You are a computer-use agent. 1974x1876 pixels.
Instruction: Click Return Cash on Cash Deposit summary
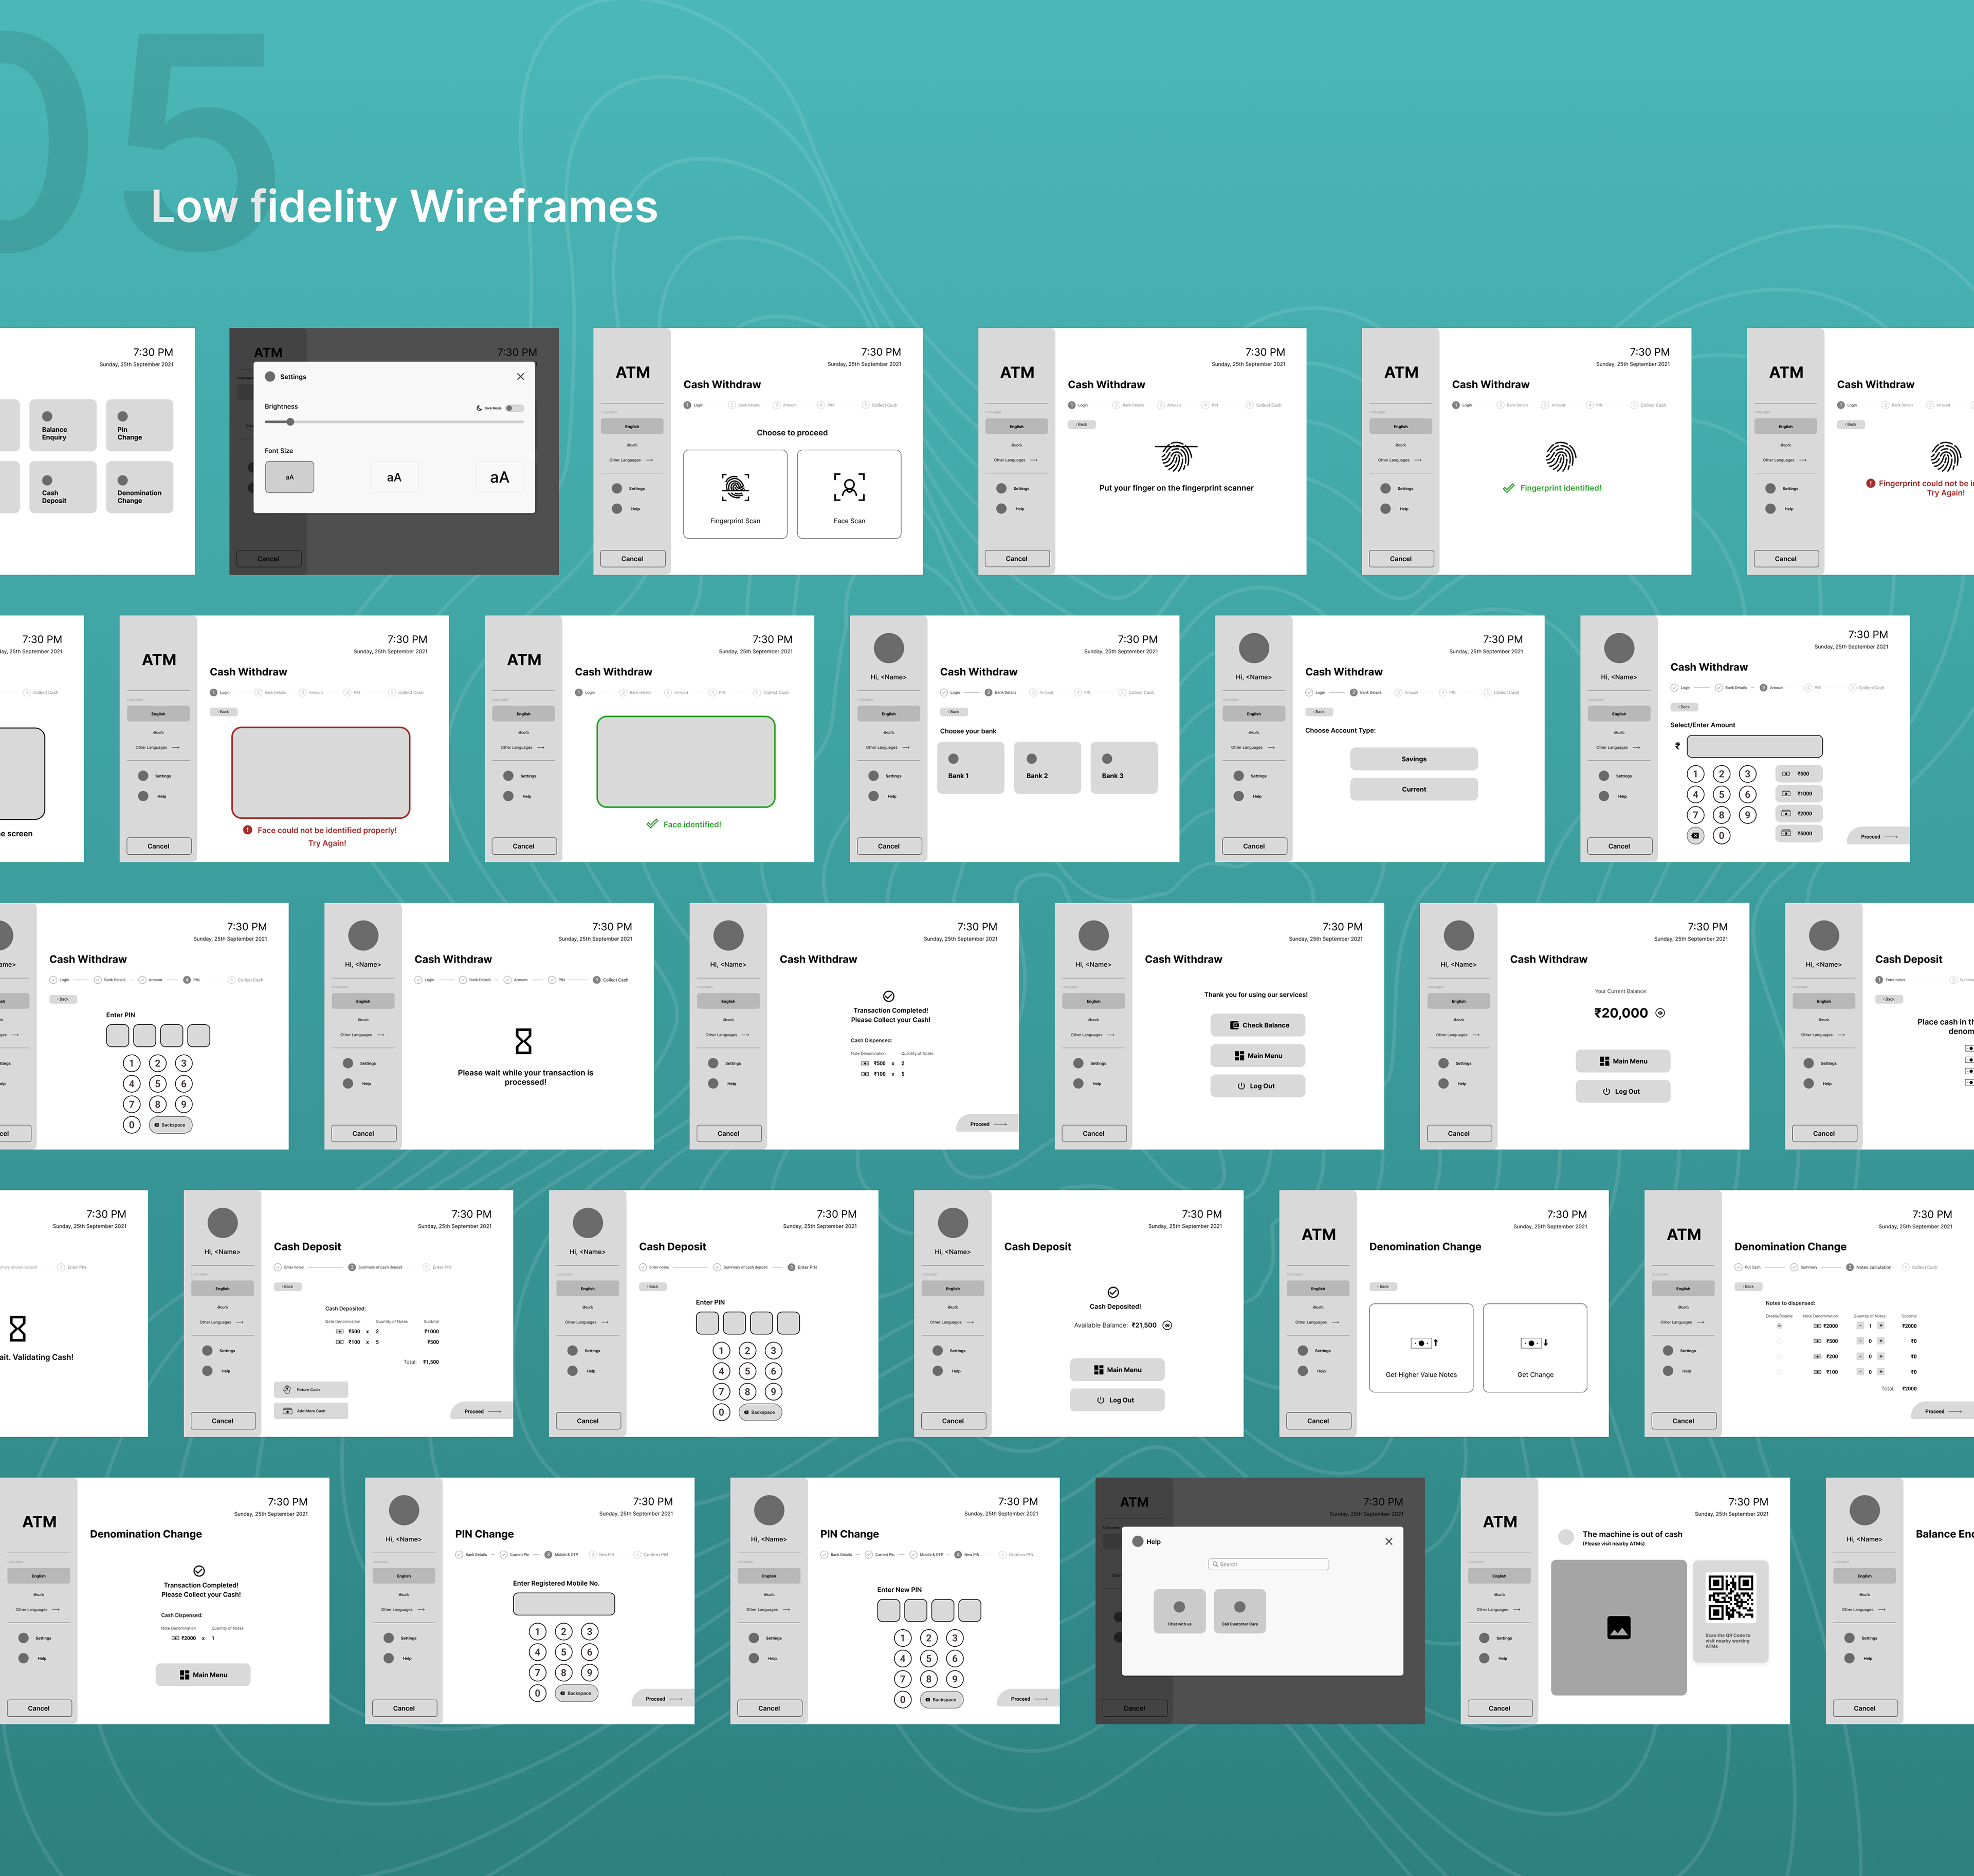tap(311, 1389)
